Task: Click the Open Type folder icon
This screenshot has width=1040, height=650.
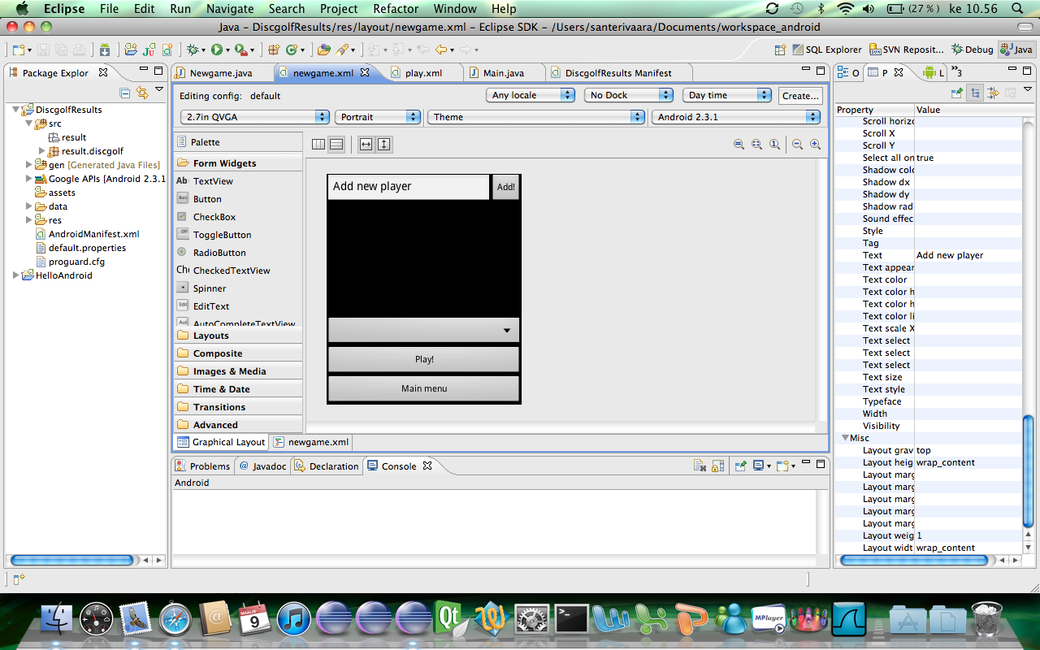Action: (x=323, y=50)
